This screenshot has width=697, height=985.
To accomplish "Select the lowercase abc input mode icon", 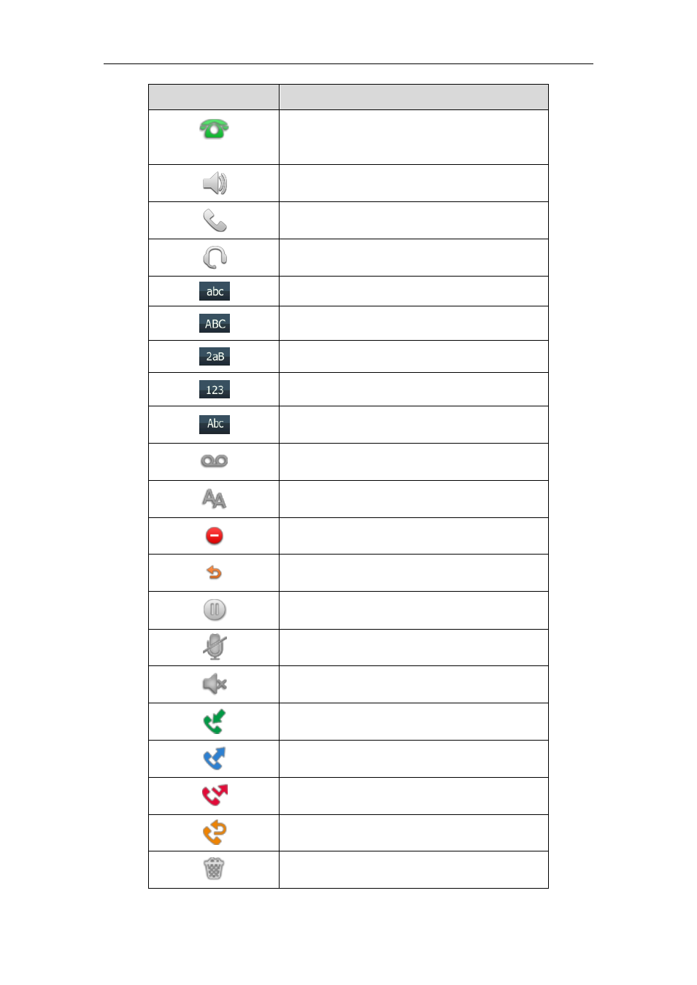I will [x=215, y=291].
